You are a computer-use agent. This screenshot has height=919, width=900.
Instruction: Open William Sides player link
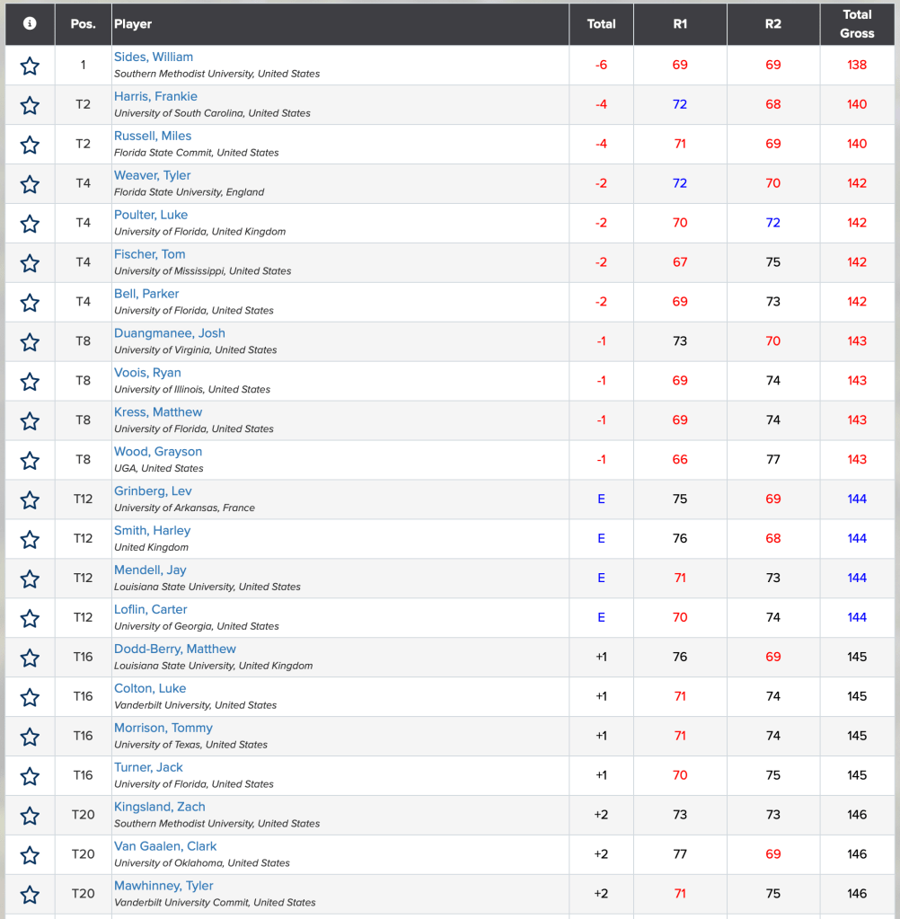click(154, 57)
